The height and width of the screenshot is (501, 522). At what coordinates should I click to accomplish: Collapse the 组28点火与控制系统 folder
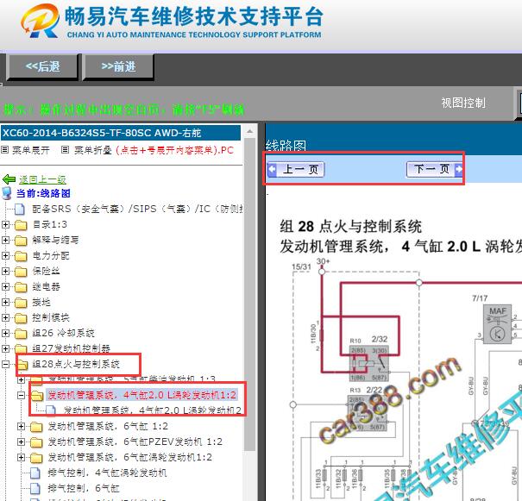[x=5, y=364]
